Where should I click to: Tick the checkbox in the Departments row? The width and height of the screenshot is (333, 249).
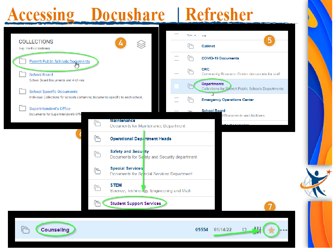coord(176,86)
